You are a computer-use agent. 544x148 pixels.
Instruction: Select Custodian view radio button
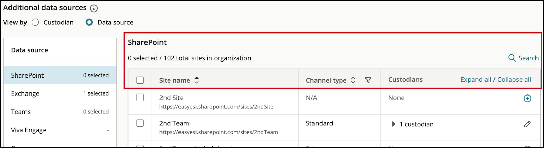(x=35, y=22)
